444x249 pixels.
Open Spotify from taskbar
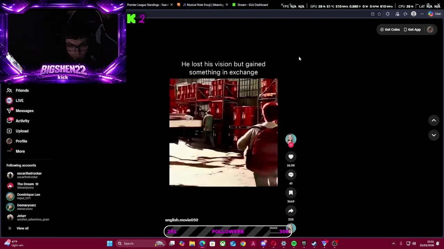(294, 243)
